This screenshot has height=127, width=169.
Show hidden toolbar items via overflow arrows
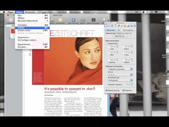tap(108, 20)
